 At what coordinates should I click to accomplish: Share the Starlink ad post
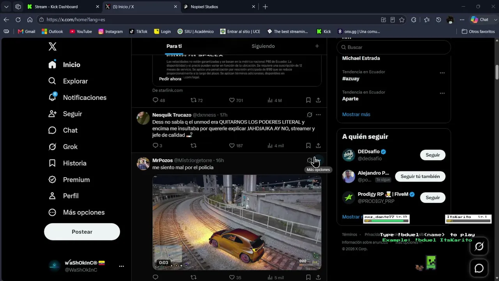point(318,100)
